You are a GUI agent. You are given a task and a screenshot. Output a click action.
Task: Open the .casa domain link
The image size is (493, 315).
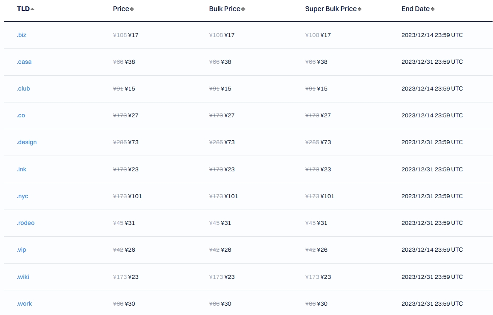click(x=24, y=62)
